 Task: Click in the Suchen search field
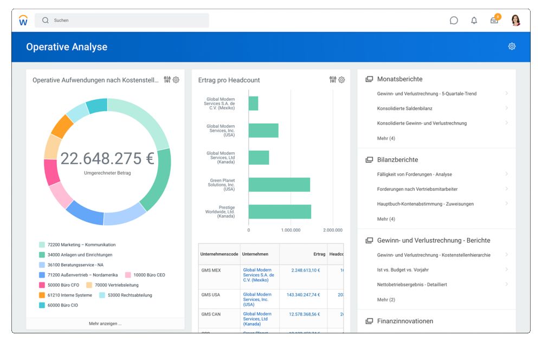[121, 21]
